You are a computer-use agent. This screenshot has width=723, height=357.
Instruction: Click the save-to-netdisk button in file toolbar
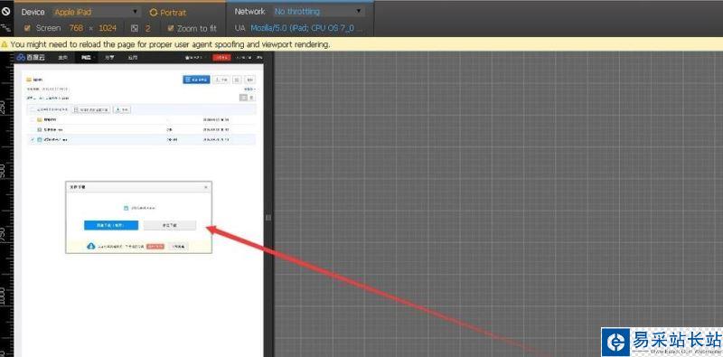click(x=91, y=109)
